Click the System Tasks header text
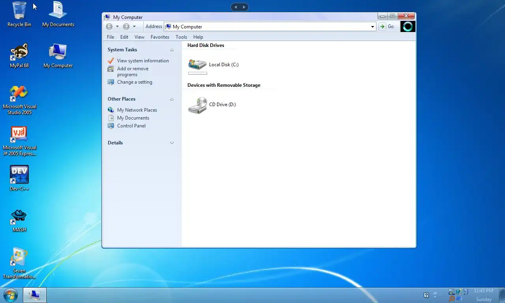This screenshot has width=505, height=303. 122,50
